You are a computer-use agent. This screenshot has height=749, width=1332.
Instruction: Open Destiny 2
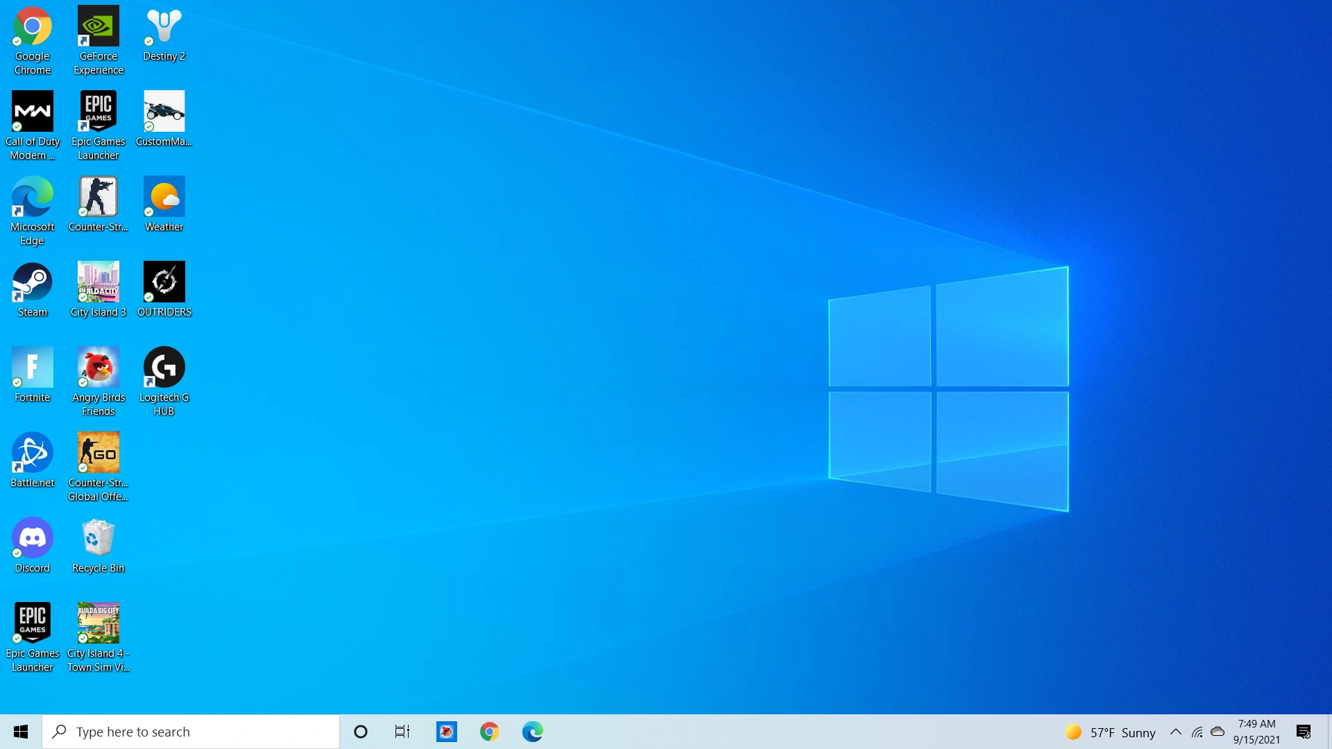(164, 28)
